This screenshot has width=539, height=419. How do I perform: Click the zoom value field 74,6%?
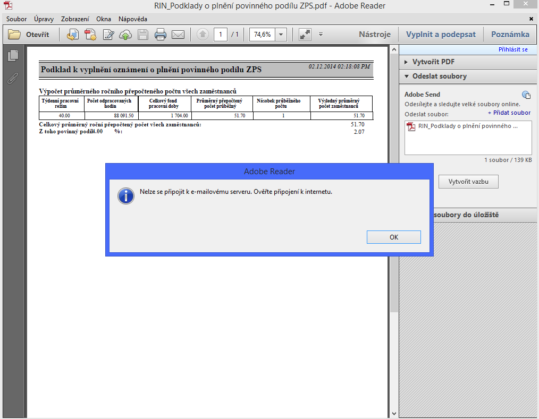pyautogui.click(x=262, y=35)
